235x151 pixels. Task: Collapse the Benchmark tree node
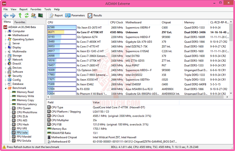(6, 88)
